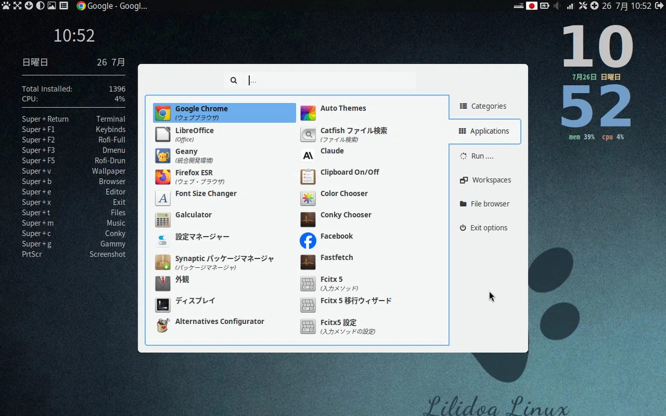
Task: Open the Galculator calculator icon
Action: [x=163, y=220]
